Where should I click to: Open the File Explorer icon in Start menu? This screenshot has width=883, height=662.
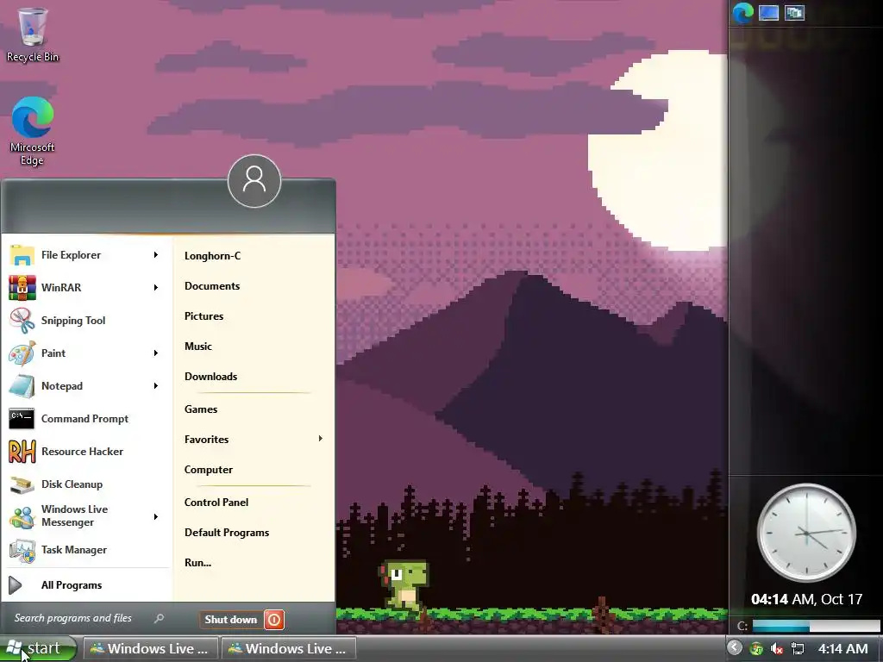tap(22, 255)
